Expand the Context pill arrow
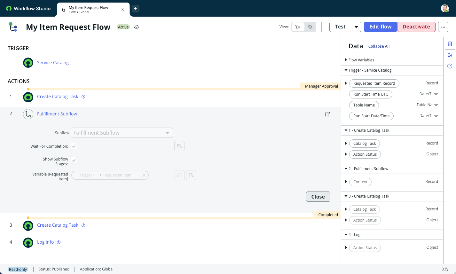 click(x=346, y=182)
